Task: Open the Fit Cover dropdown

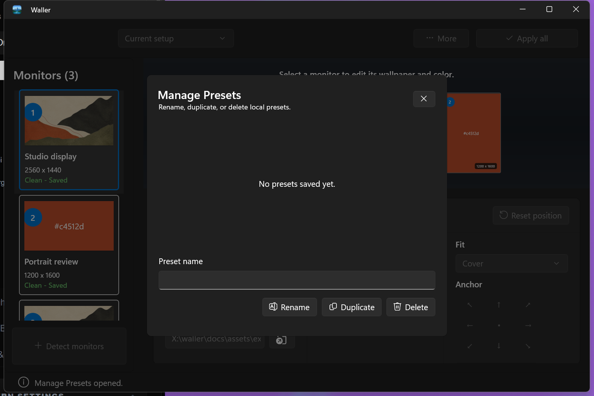Action: pos(512,263)
